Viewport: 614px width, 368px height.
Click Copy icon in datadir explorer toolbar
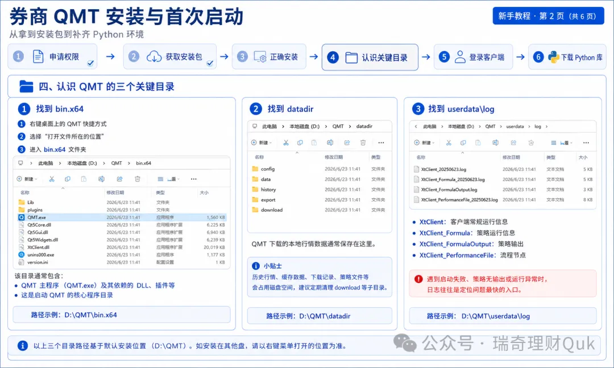pos(300,143)
